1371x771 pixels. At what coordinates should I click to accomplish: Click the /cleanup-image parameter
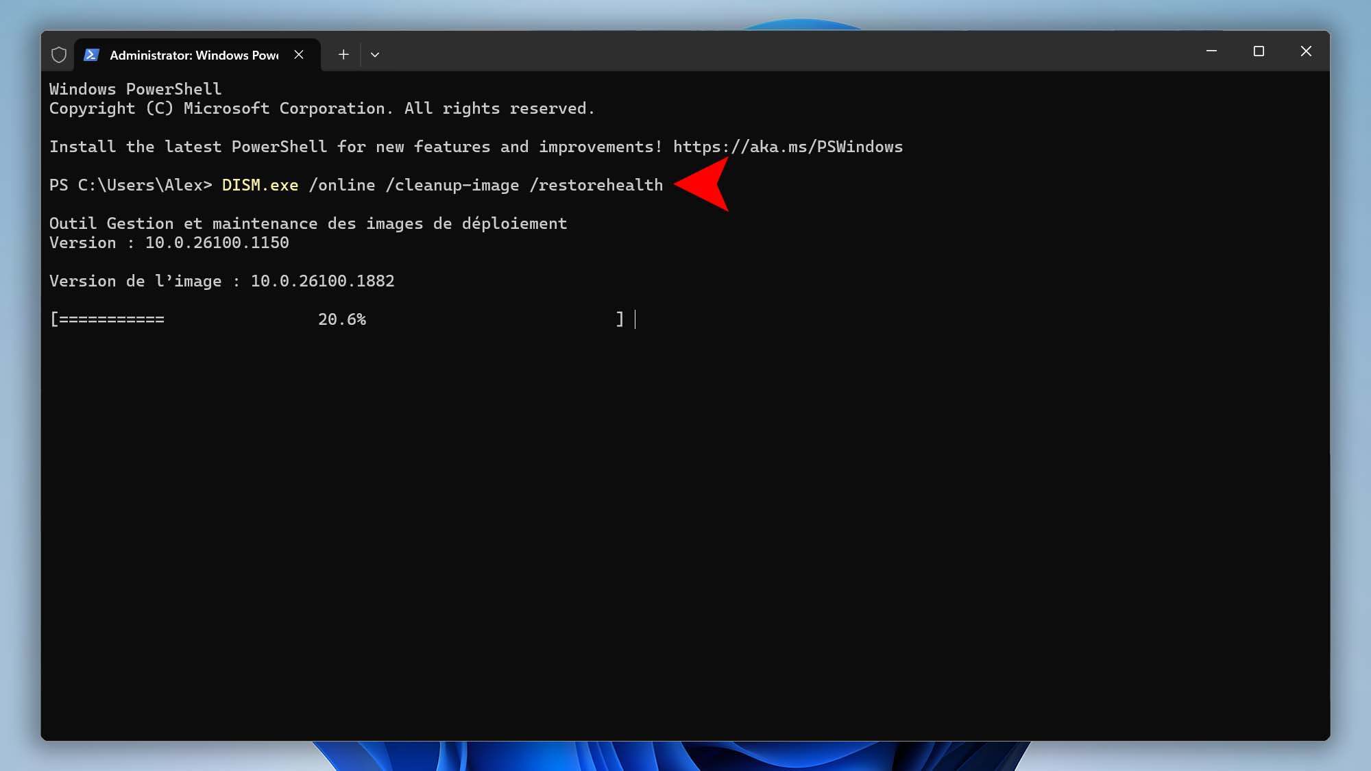coord(452,185)
